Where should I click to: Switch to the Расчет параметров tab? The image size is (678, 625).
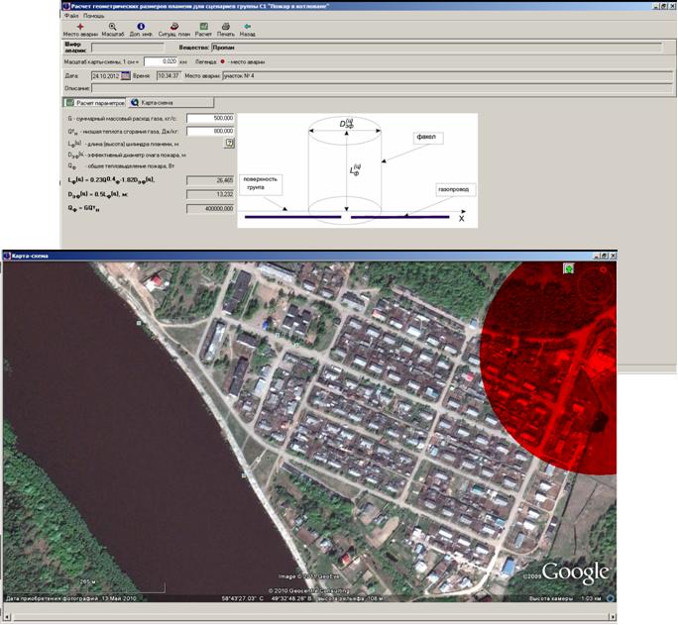click(x=95, y=102)
